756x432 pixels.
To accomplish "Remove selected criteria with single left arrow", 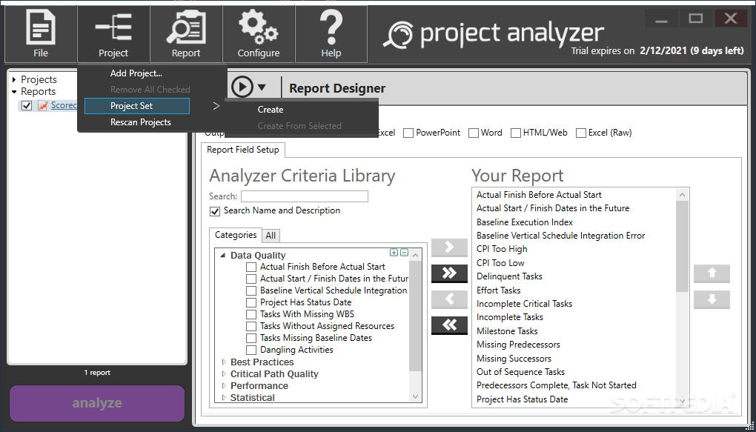I will [x=449, y=299].
